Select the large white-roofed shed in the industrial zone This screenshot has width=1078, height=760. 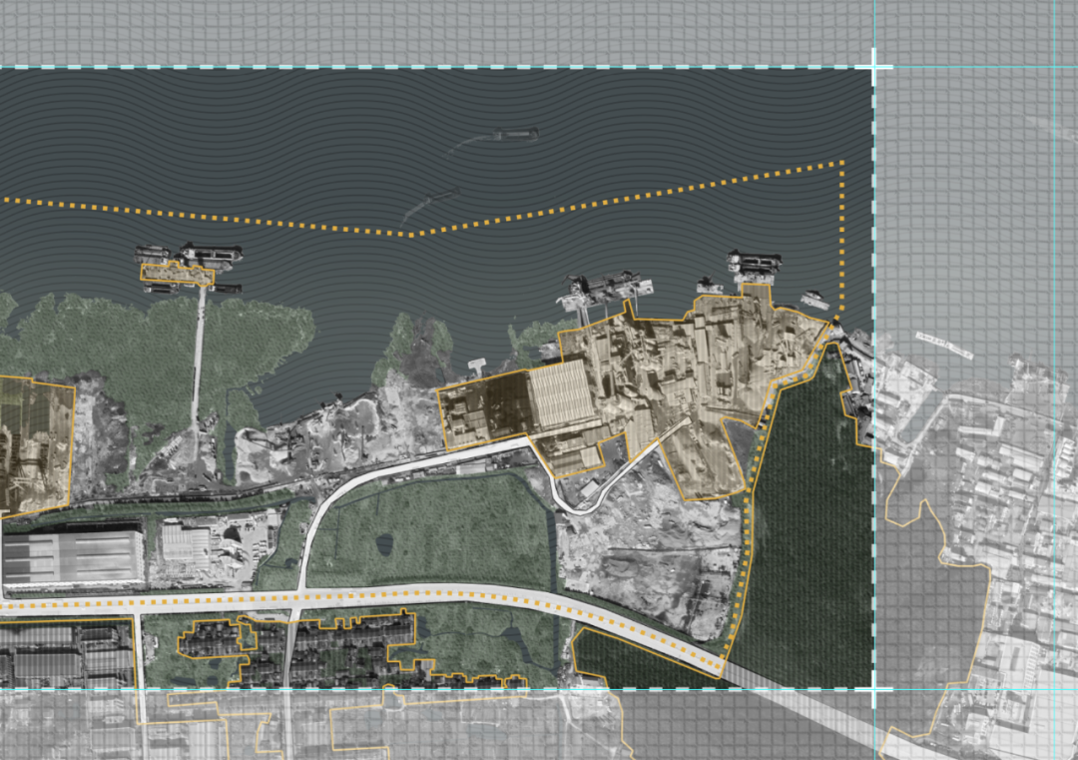point(560,396)
